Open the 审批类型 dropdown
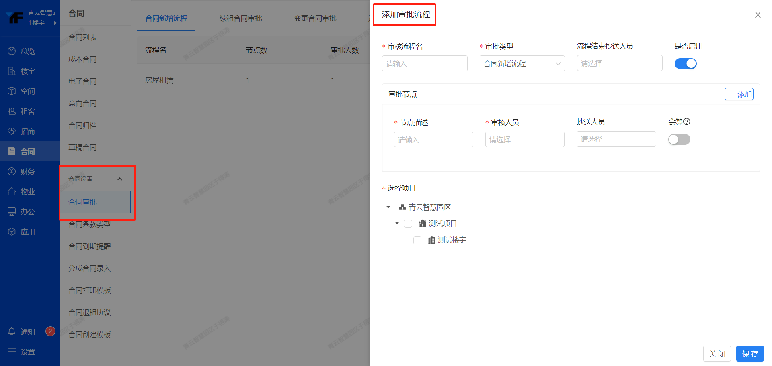This screenshot has width=772, height=366. click(x=522, y=63)
